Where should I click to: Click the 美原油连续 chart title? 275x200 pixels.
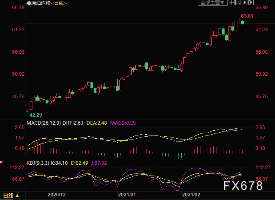38,3
